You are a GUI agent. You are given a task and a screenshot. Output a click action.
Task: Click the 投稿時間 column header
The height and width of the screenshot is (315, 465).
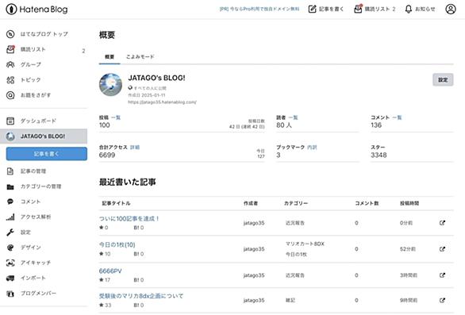[409, 203]
